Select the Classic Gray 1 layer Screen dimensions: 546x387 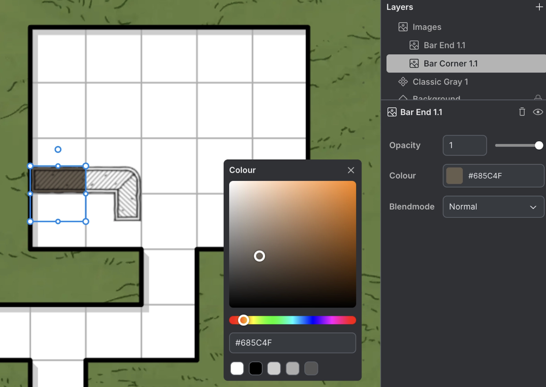coord(440,82)
